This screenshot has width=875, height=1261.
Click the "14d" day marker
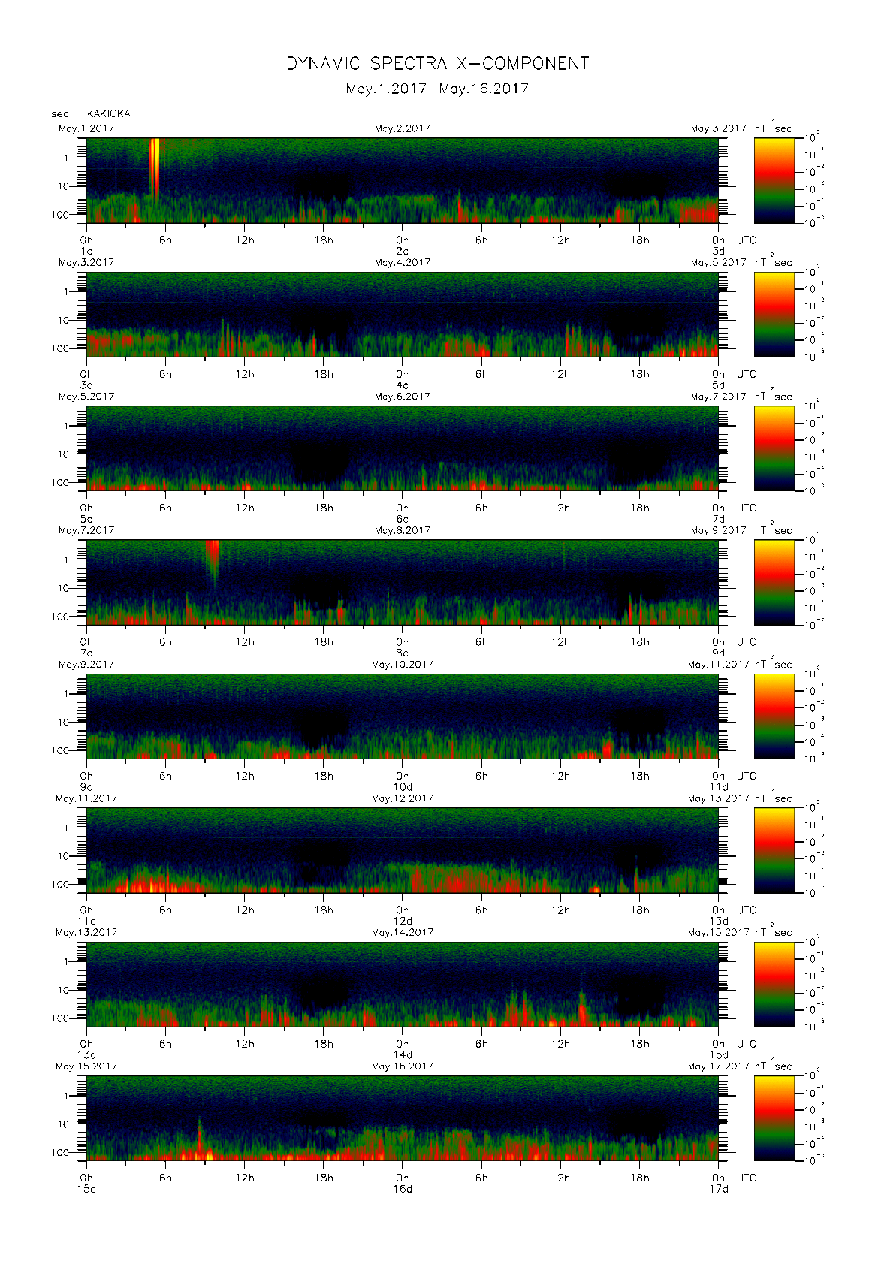pyautogui.click(x=403, y=1054)
